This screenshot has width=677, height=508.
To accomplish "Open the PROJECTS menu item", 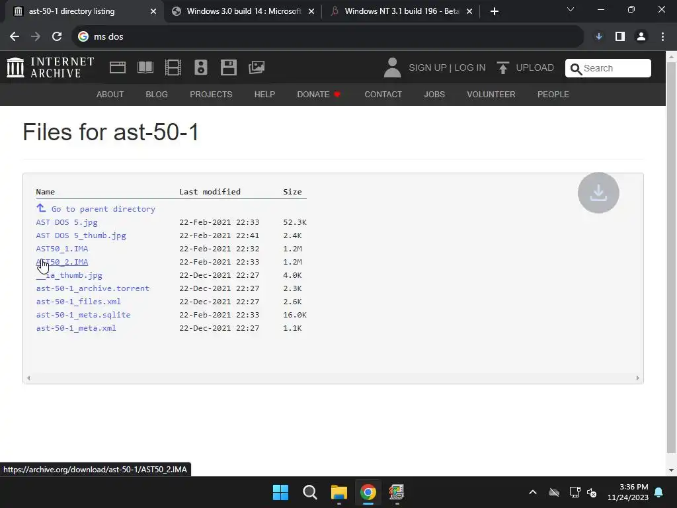I will click(211, 94).
